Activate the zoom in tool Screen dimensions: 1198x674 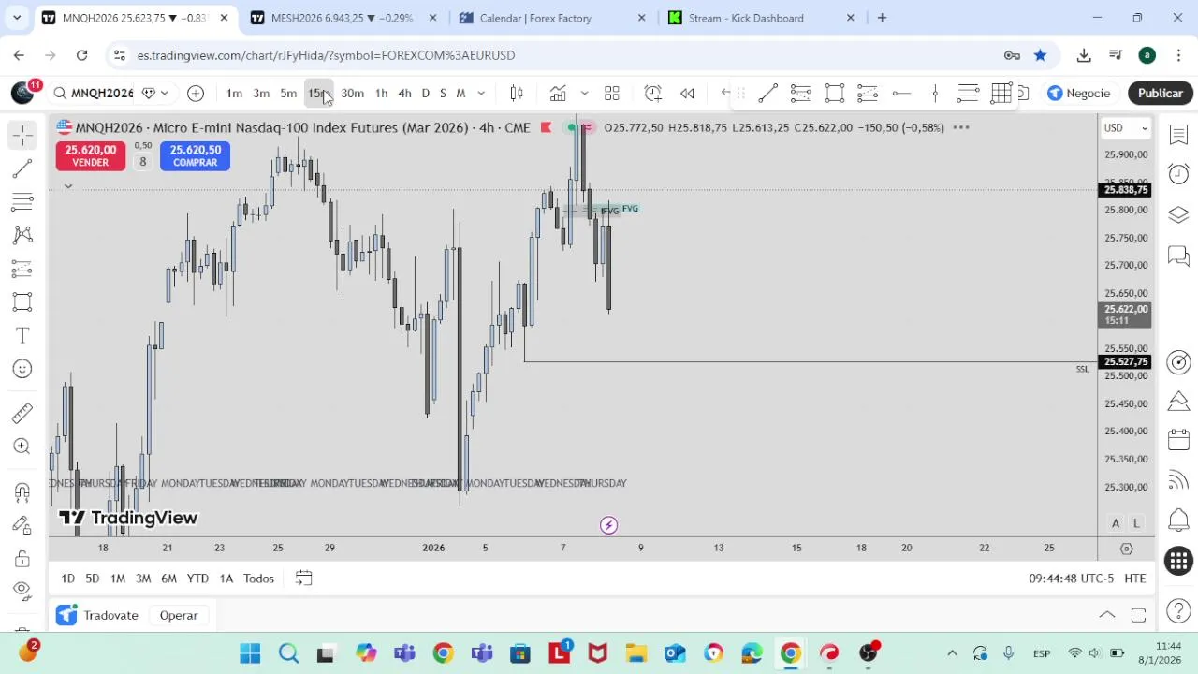pos(22,447)
